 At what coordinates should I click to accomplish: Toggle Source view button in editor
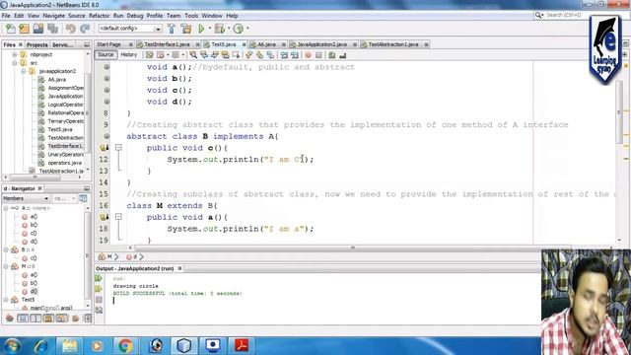[105, 55]
